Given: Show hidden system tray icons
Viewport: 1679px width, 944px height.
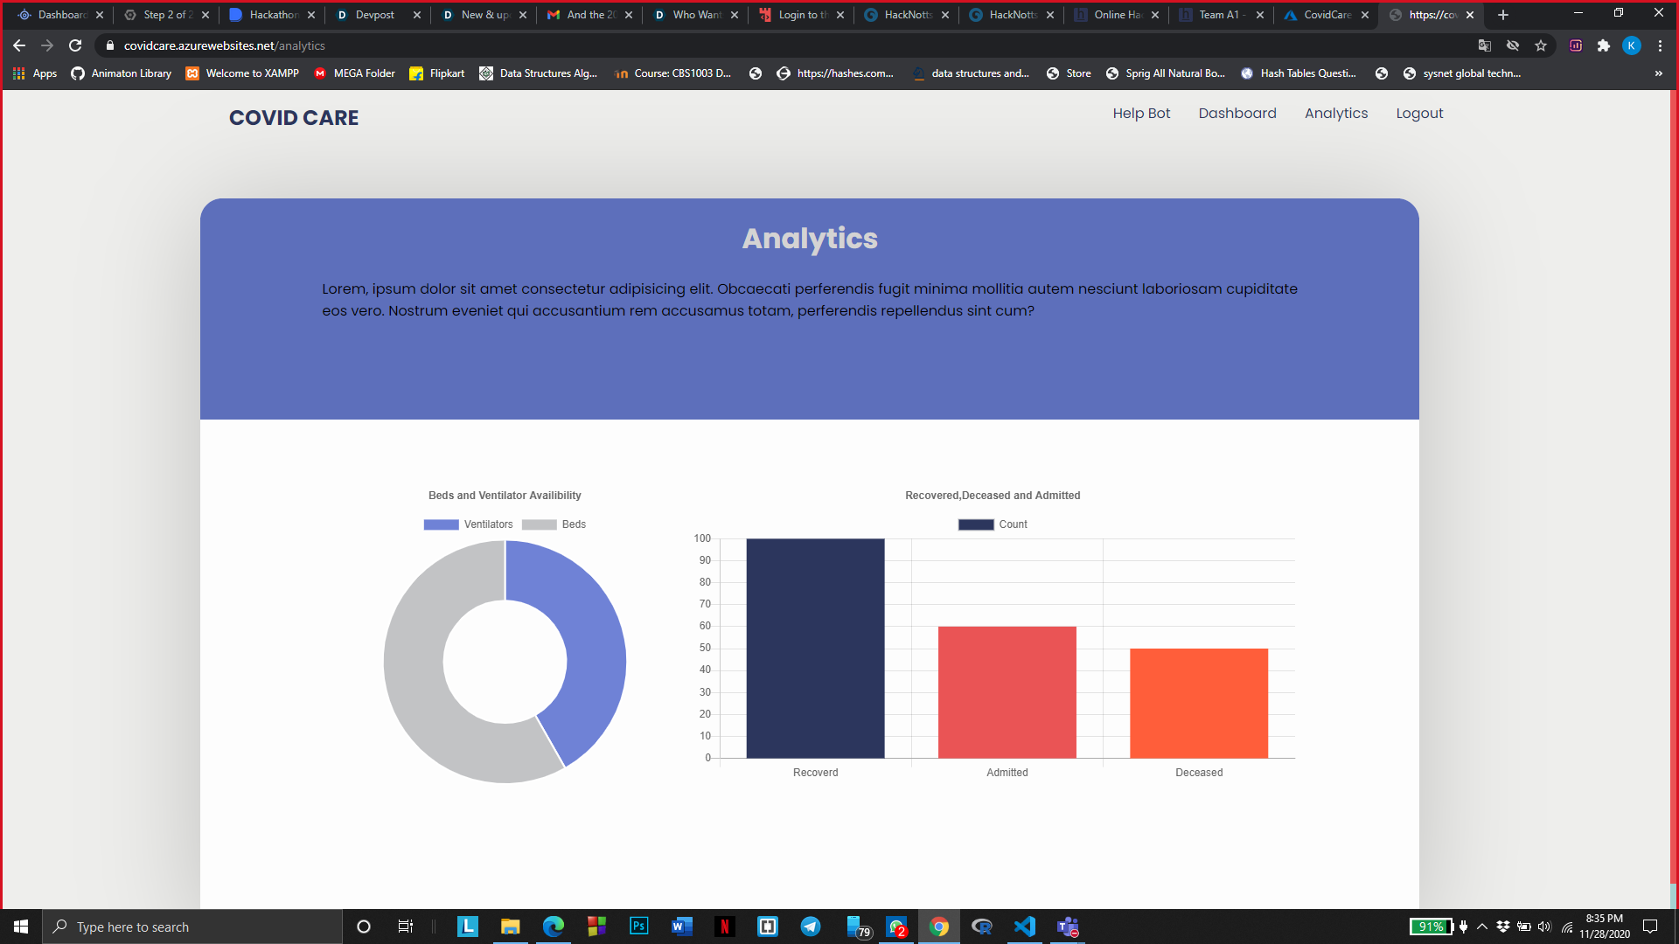Looking at the screenshot, I should click(1482, 927).
